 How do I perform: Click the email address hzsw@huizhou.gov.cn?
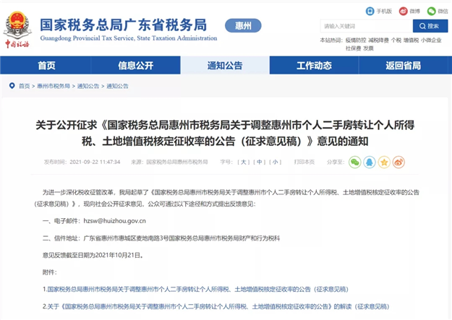[115, 221]
